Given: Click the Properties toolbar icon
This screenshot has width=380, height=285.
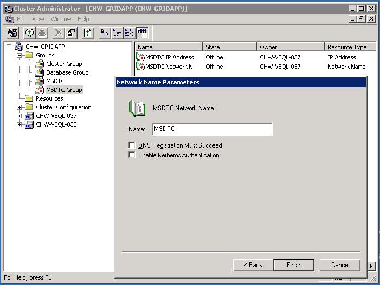Looking at the screenshot, I should (x=71, y=33).
